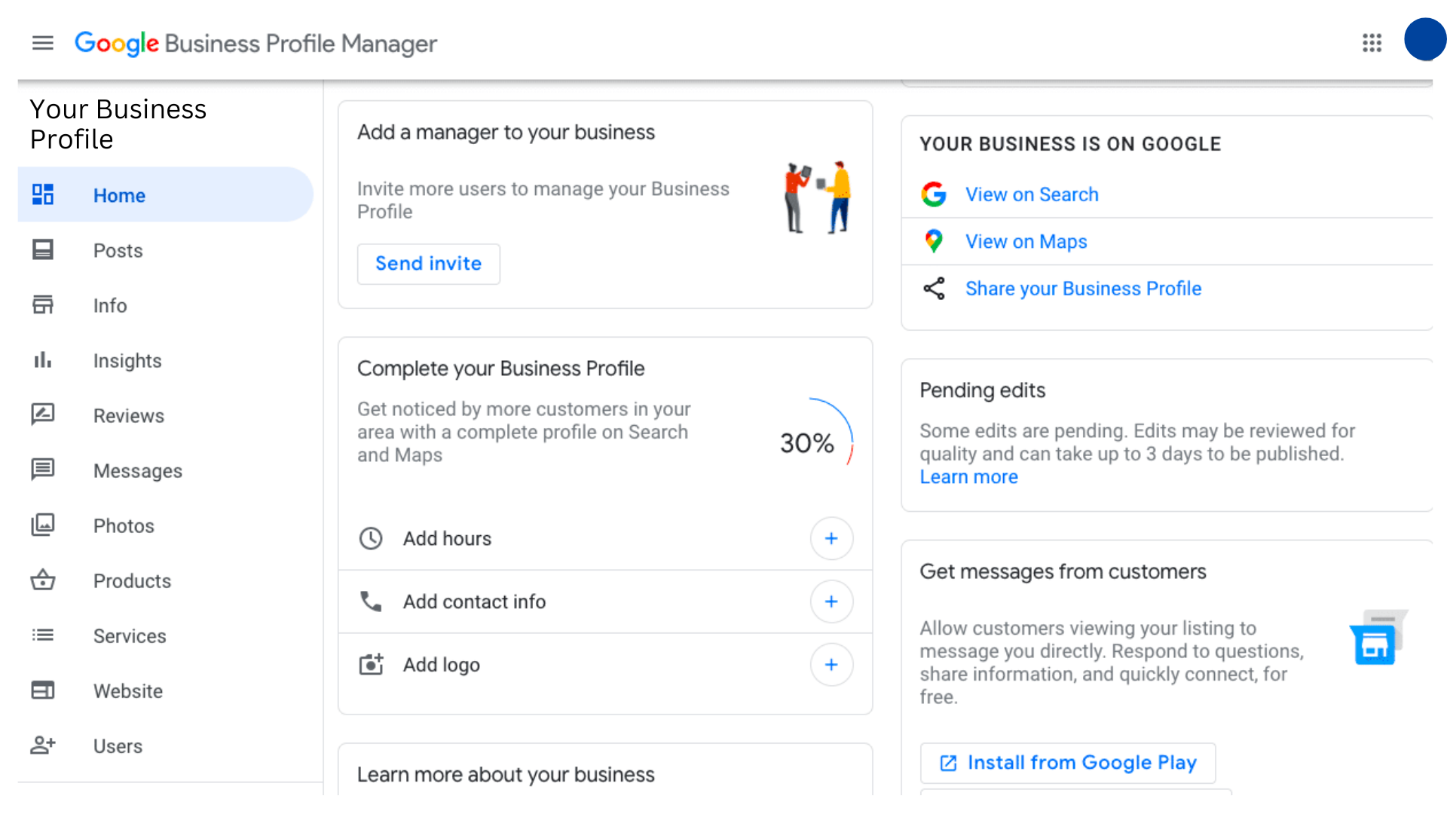
Task: Click the Photos sidebar icon
Action: point(43,525)
